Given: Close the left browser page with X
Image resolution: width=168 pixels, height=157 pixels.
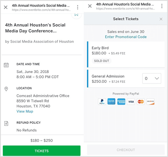Looking at the screenshot, I should tap(6, 7).
